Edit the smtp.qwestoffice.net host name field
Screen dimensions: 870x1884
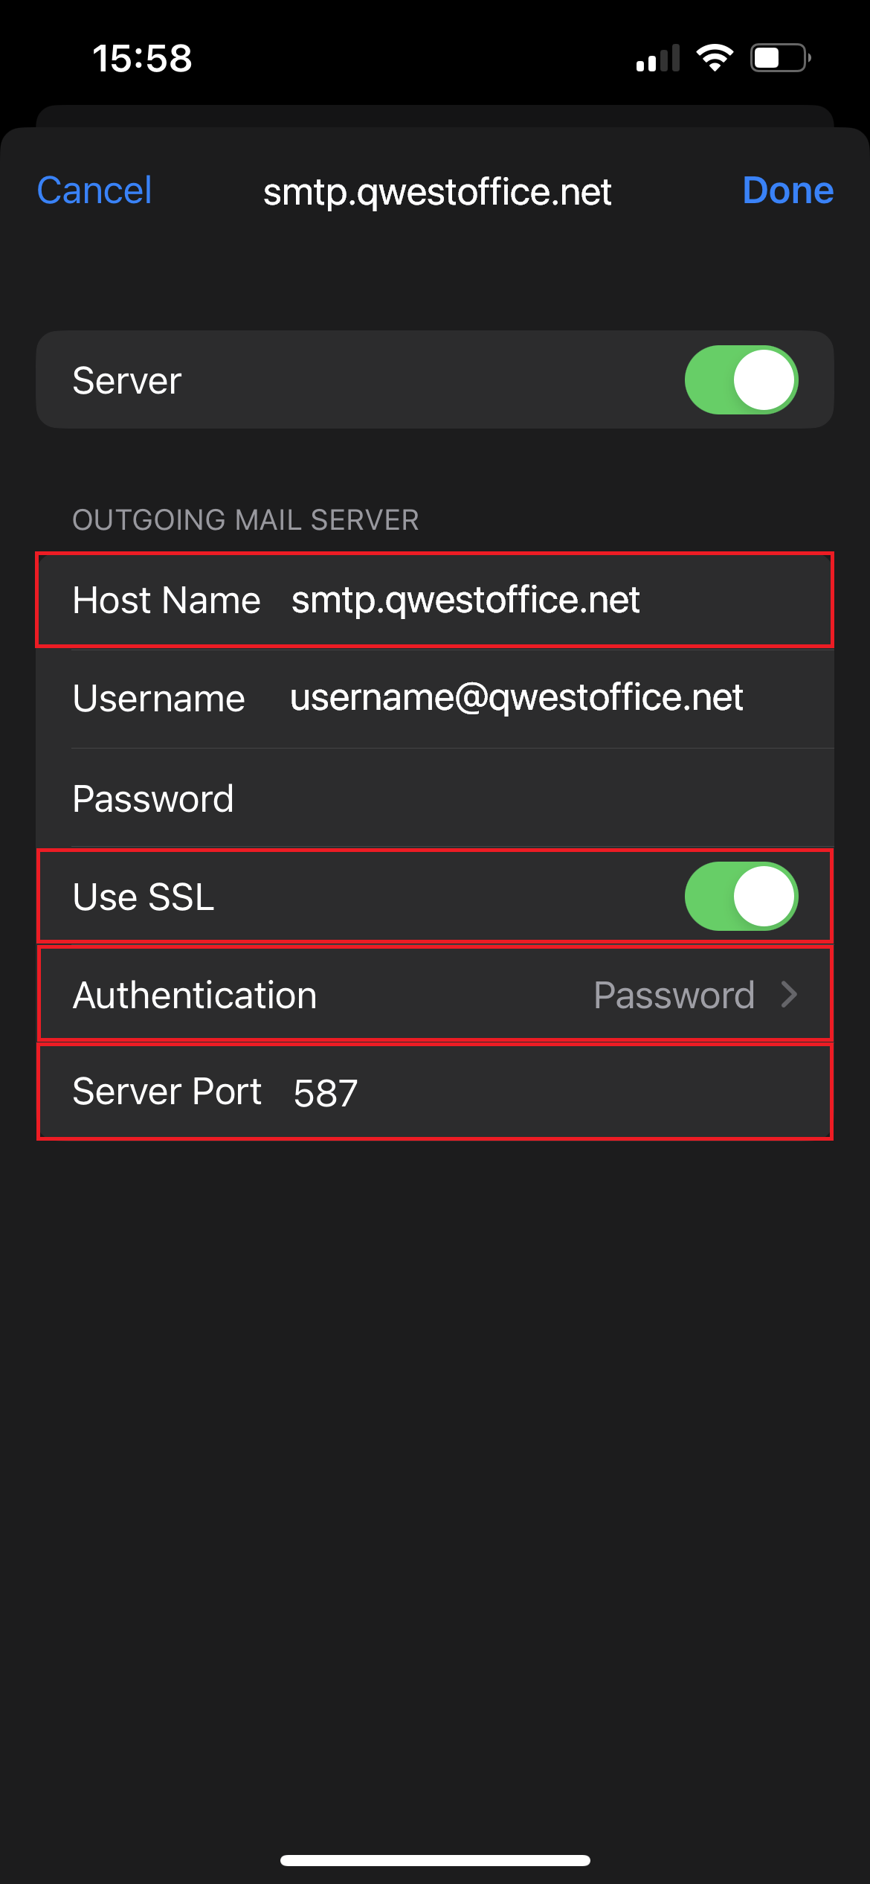click(x=465, y=600)
